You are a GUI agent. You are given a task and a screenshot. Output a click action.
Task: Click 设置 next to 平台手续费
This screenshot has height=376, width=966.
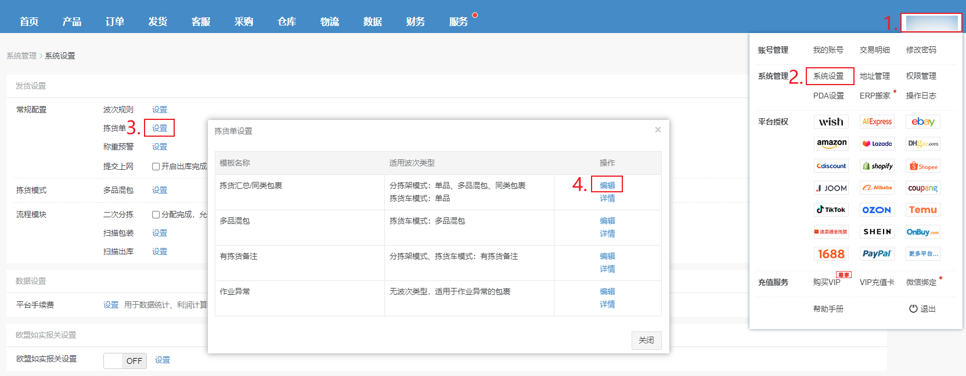pos(111,305)
